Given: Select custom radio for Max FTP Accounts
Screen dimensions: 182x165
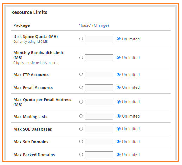Looking at the screenshot, I should pyautogui.click(x=81, y=74).
